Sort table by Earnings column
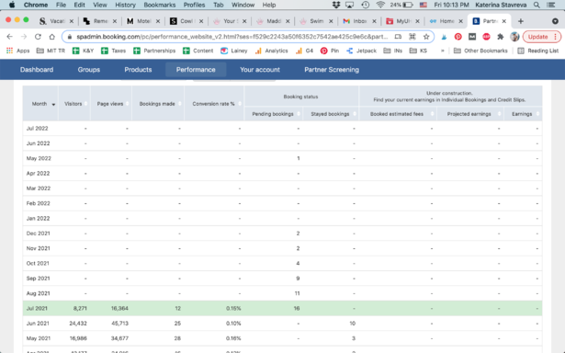The image size is (565, 353). point(523,114)
